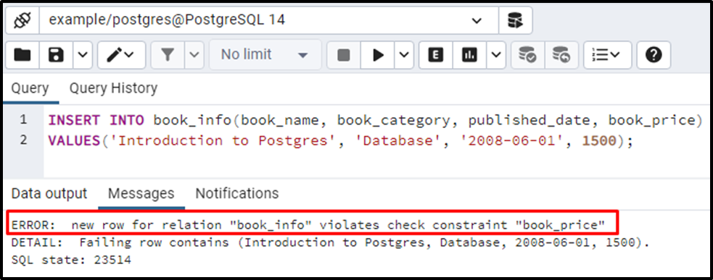The image size is (713, 280).
Task: Open help with question mark icon
Action: (x=654, y=56)
